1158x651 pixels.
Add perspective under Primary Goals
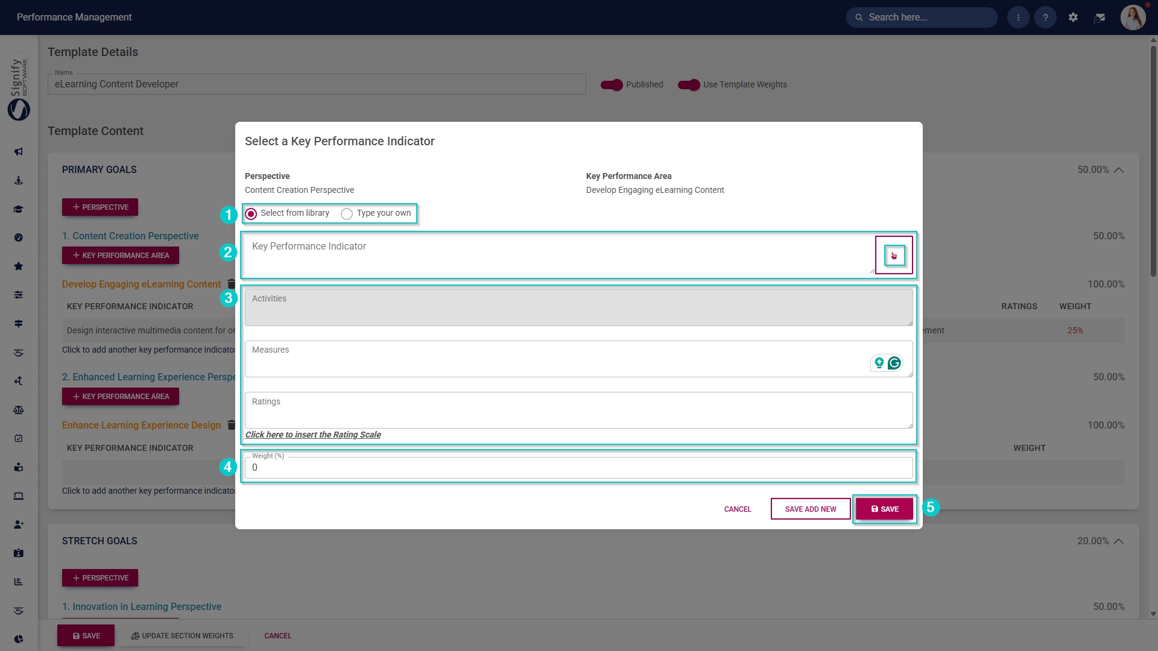100,207
